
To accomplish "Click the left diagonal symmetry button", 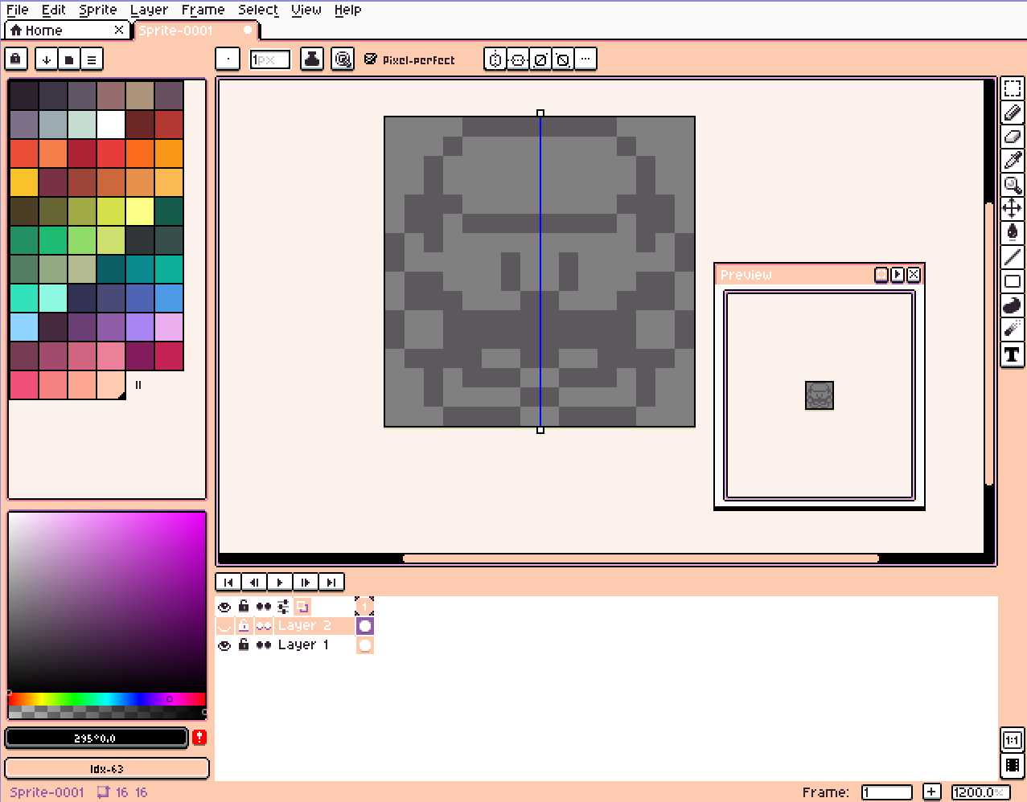I will point(563,59).
